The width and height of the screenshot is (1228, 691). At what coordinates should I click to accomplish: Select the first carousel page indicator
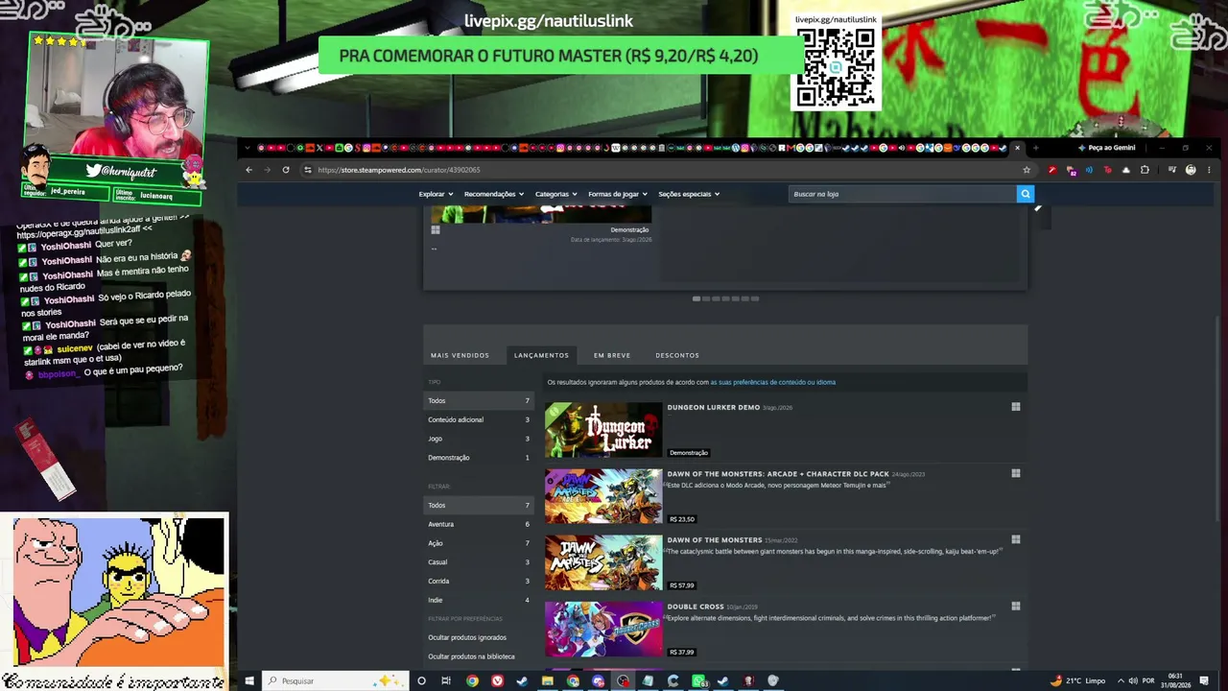point(697,298)
